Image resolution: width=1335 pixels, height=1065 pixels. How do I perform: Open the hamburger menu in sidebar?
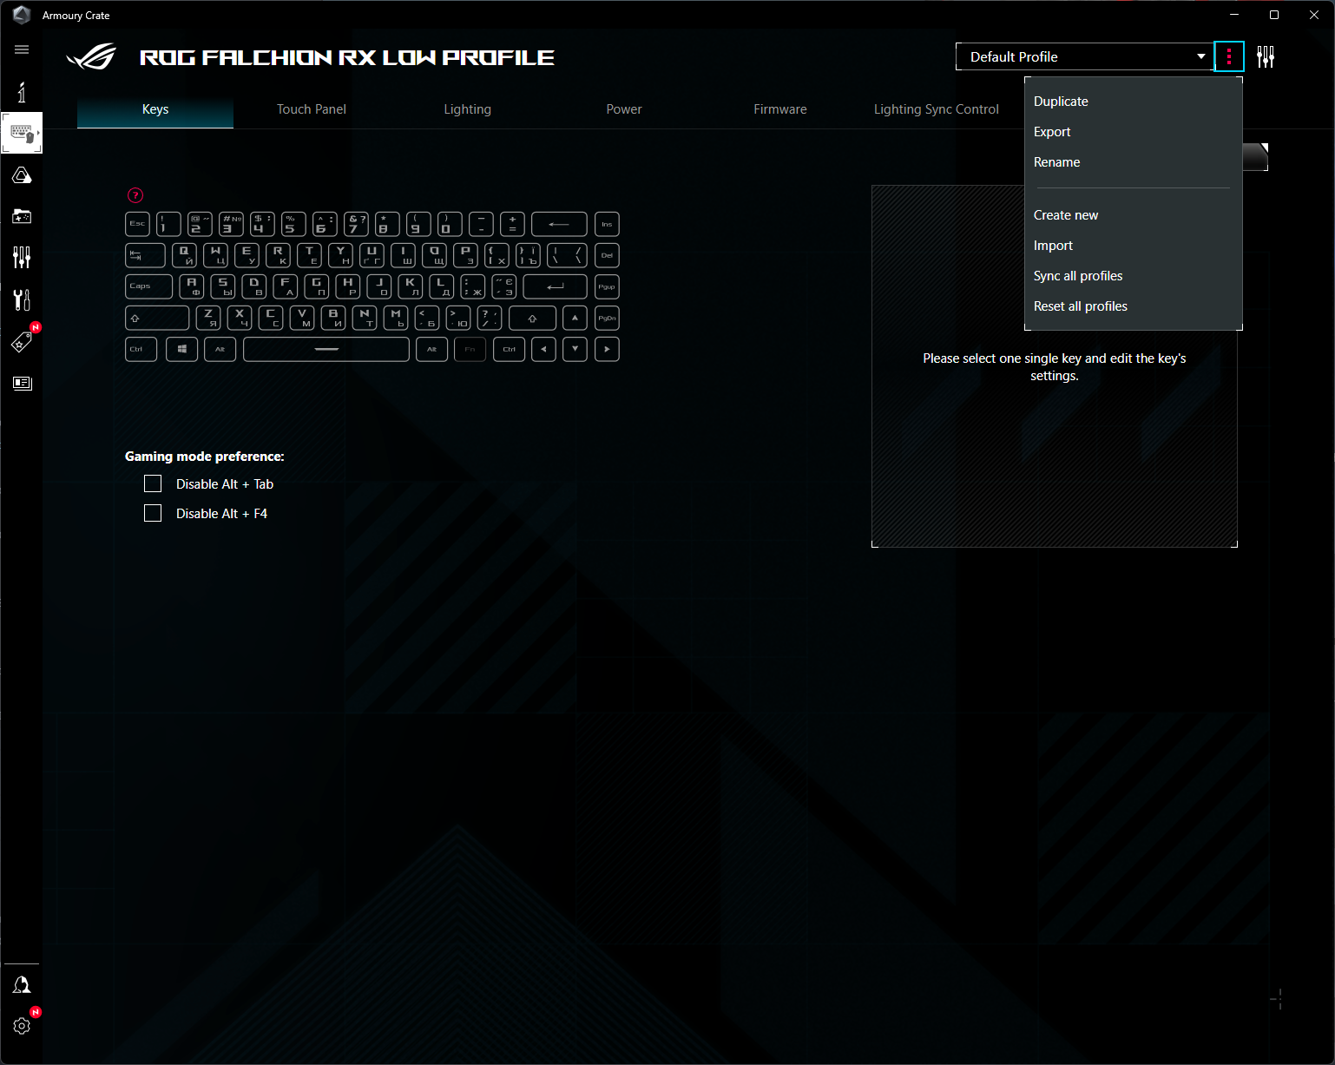(x=22, y=49)
